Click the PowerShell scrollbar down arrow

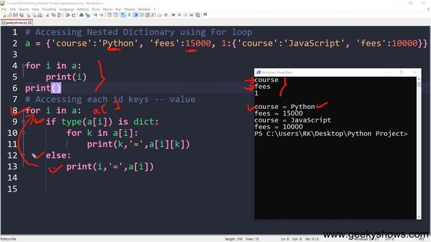point(419,216)
